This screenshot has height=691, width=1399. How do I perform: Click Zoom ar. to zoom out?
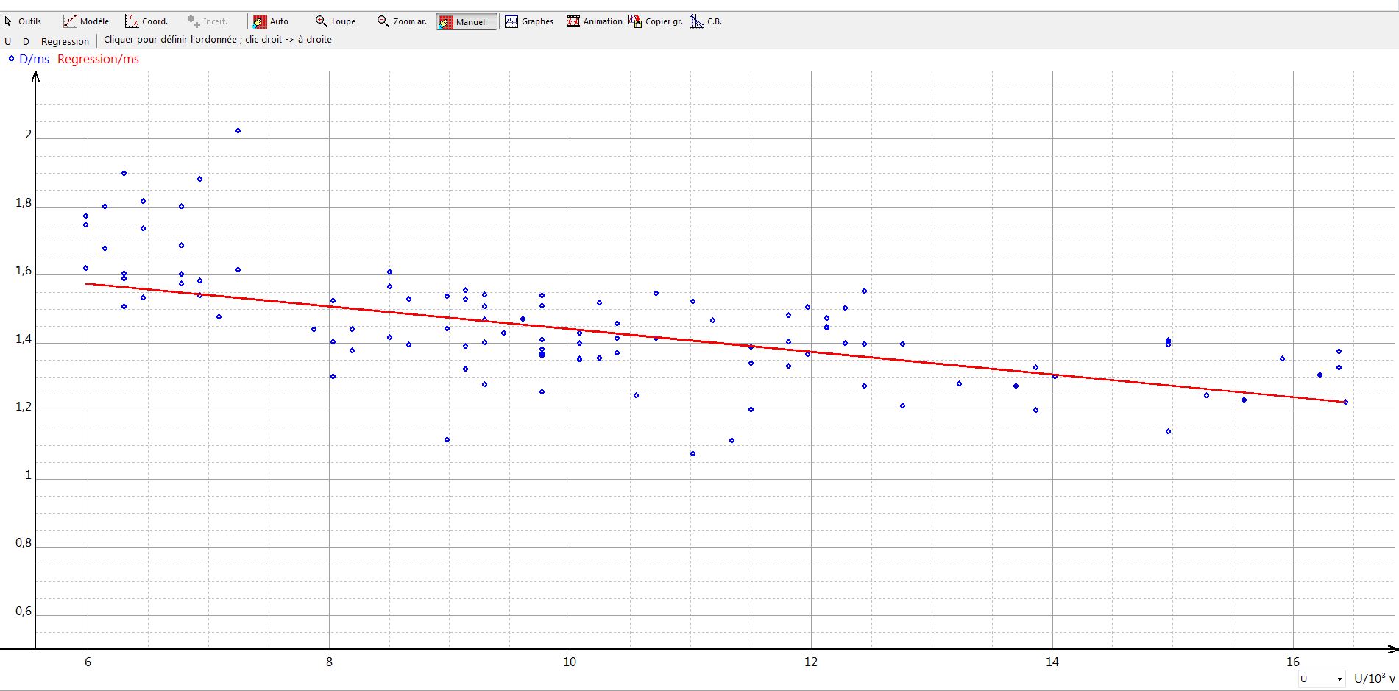pos(402,21)
